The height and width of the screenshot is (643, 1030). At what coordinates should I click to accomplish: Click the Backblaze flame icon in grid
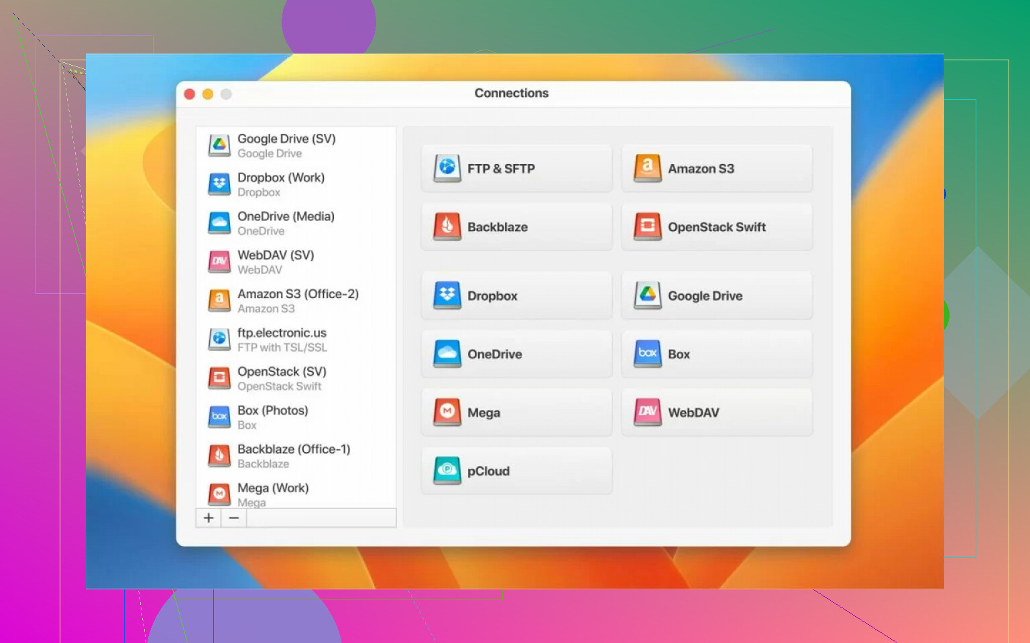tap(447, 226)
